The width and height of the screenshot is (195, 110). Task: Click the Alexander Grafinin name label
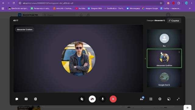click(25, 30)
